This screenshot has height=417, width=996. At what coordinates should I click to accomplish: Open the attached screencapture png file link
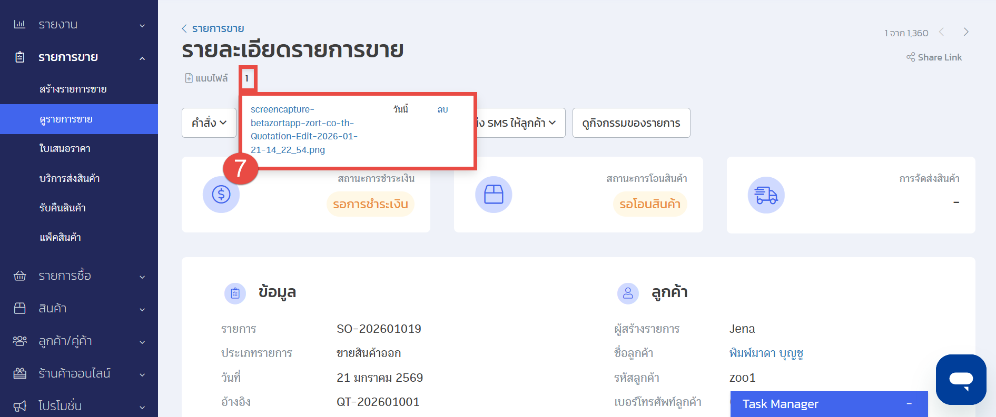point(303,129)
